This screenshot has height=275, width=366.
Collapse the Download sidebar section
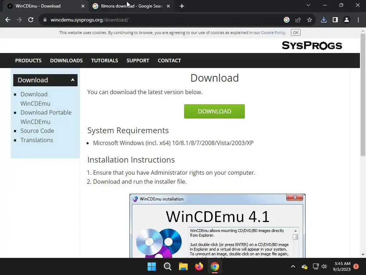(x=45, y=80)
